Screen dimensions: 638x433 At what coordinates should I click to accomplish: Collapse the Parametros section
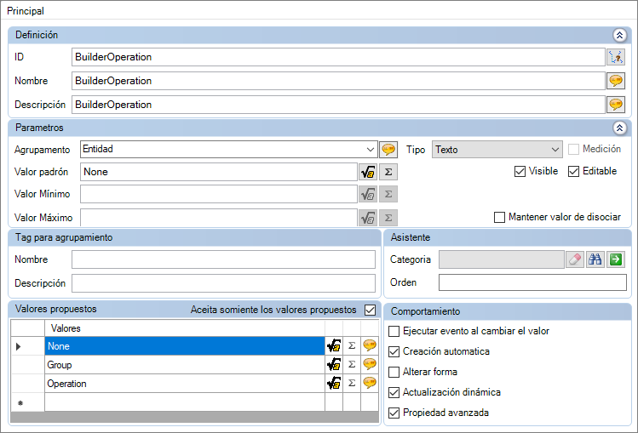(x=619, y=128)
